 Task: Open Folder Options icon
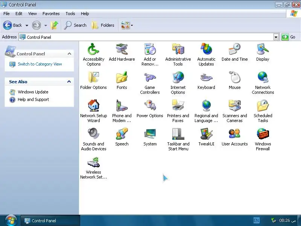click(x=93, y=80)
